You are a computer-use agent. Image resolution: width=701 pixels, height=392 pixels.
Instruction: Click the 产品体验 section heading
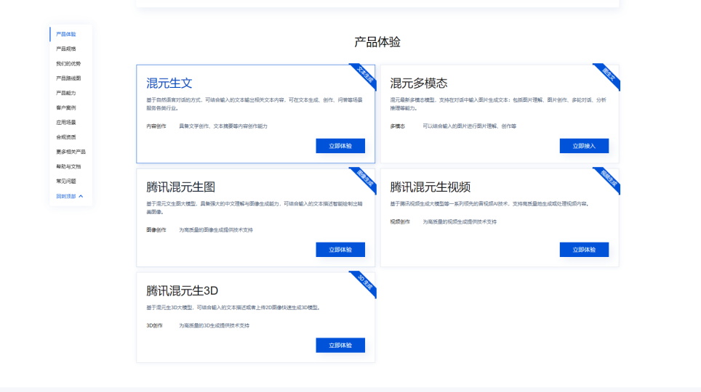(377, 42)
